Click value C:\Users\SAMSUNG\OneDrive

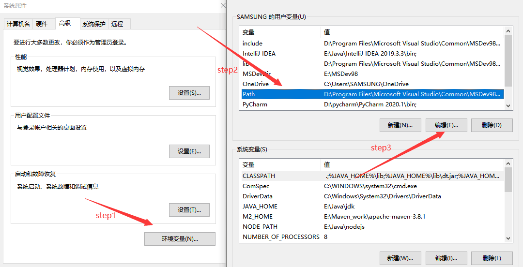pyautogui.click(x=366, y=84)
